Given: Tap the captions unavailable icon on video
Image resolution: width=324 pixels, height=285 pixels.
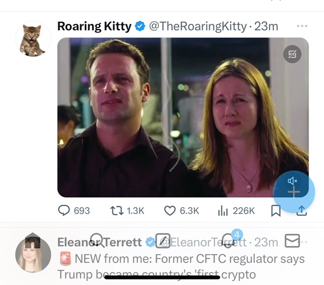Looking at the screenshot, I should pos(292,54).
